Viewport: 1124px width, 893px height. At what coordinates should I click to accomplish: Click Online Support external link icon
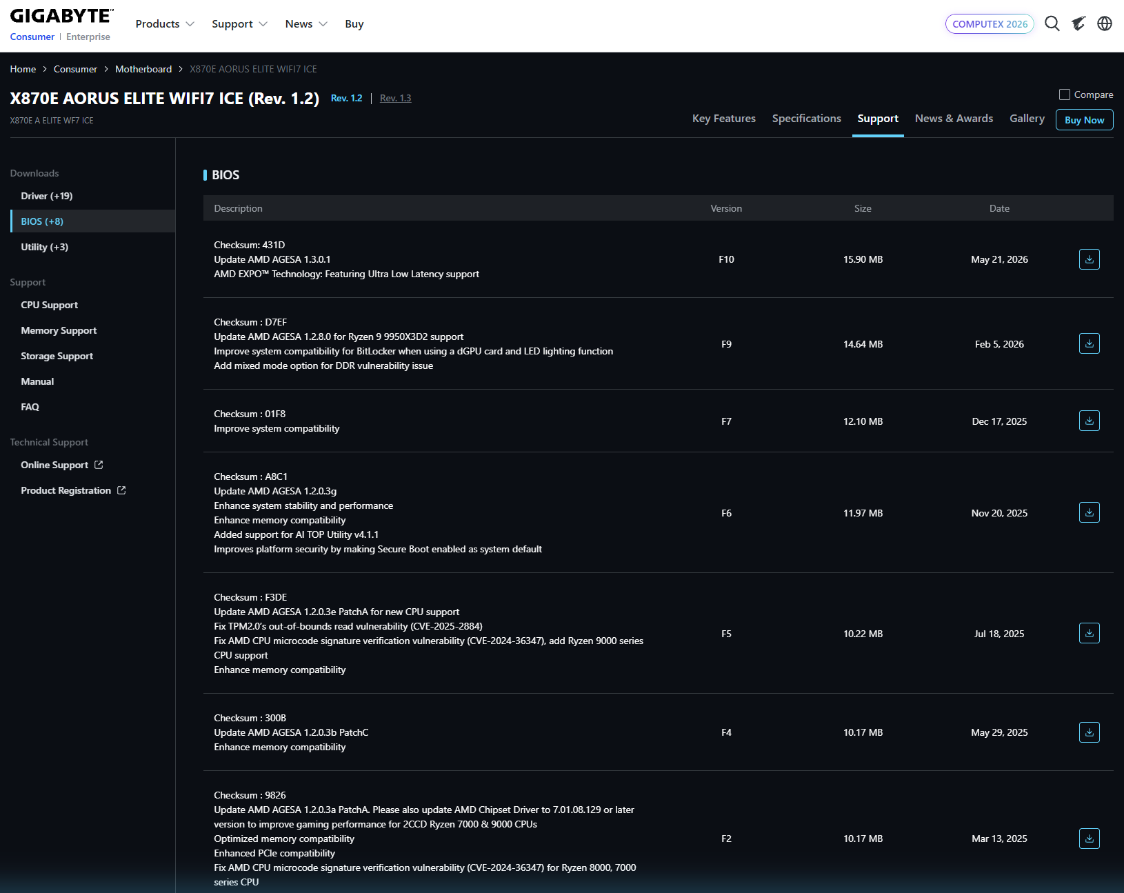point(99,465)
